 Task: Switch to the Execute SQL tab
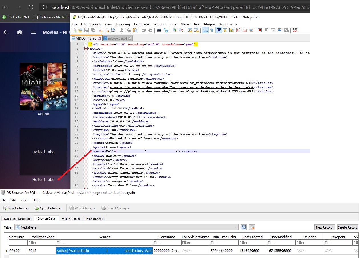95,219
